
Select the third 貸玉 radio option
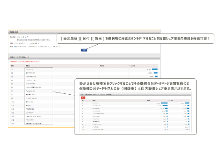point(39,46)
